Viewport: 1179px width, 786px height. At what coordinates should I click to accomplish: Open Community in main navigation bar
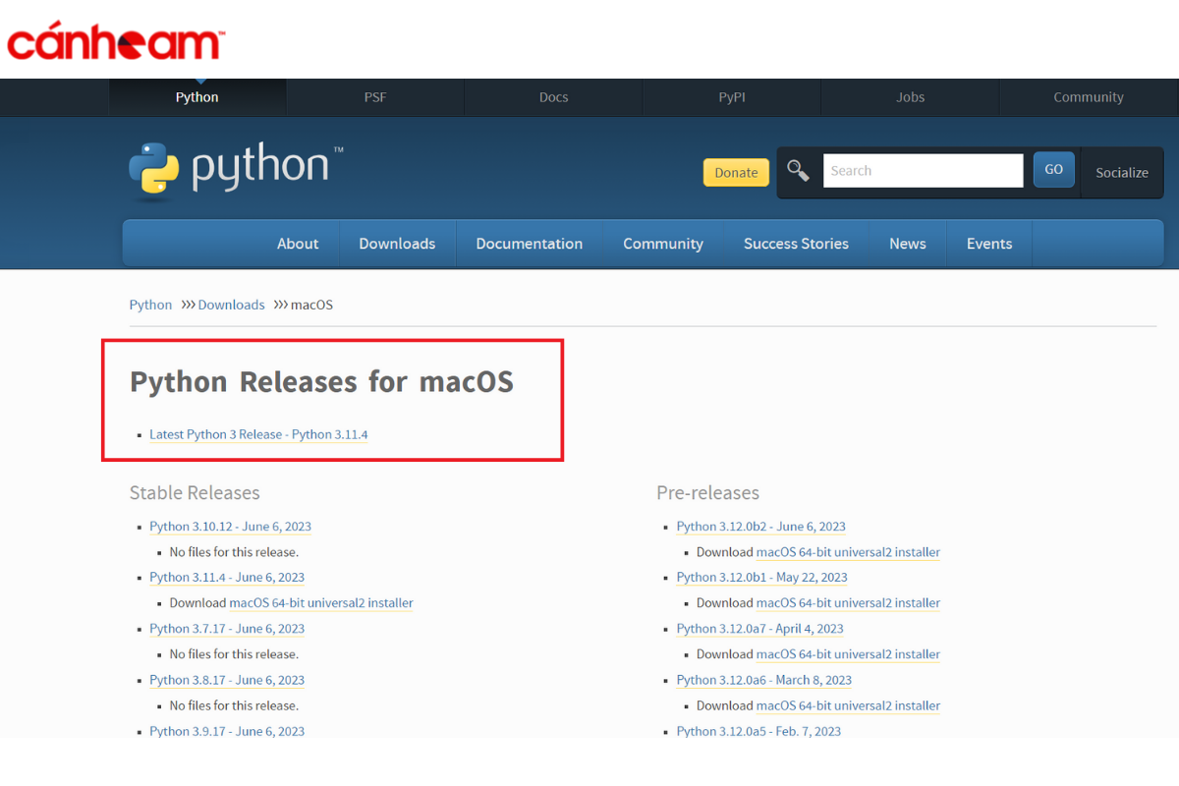click(x=663, y=244)
